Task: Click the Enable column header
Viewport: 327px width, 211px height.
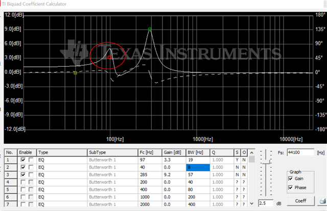Action: [27, 152]
